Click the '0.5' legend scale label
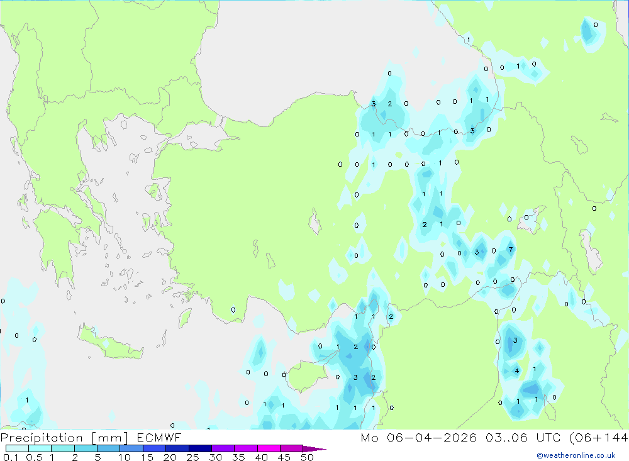 click(x=34, y=457)
